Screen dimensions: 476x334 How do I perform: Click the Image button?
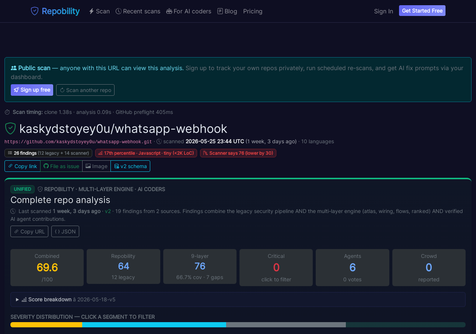(x=96, y=166)
